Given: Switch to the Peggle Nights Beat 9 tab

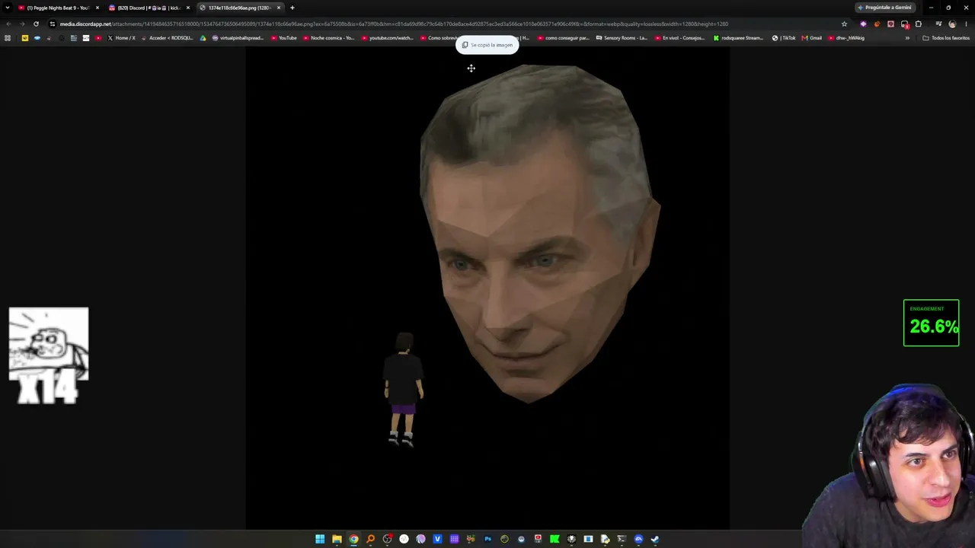Looking at the screenshot, I should (58, 8).
